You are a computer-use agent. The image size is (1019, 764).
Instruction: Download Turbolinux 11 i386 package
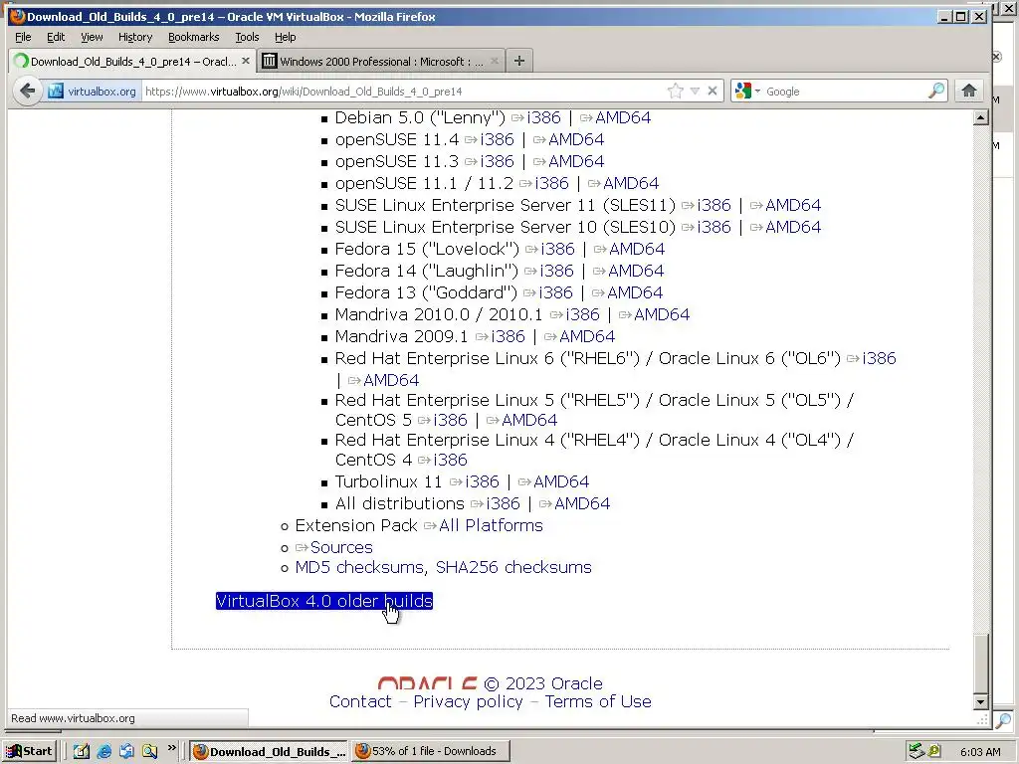(x=482, y=482)
